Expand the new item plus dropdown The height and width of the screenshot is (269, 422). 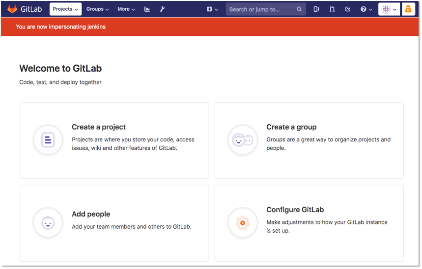pyautogui.click(x=212, y=9)
